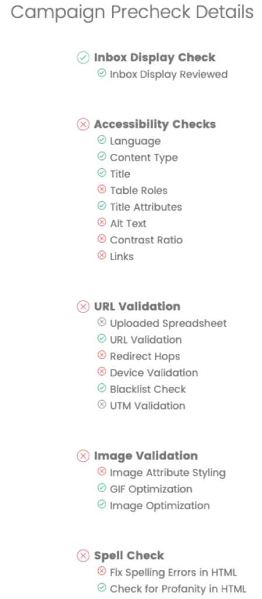Click the red icon next to Contrast Ratio
This screenshot has height=599, width=262.
(x=102, y=239)
